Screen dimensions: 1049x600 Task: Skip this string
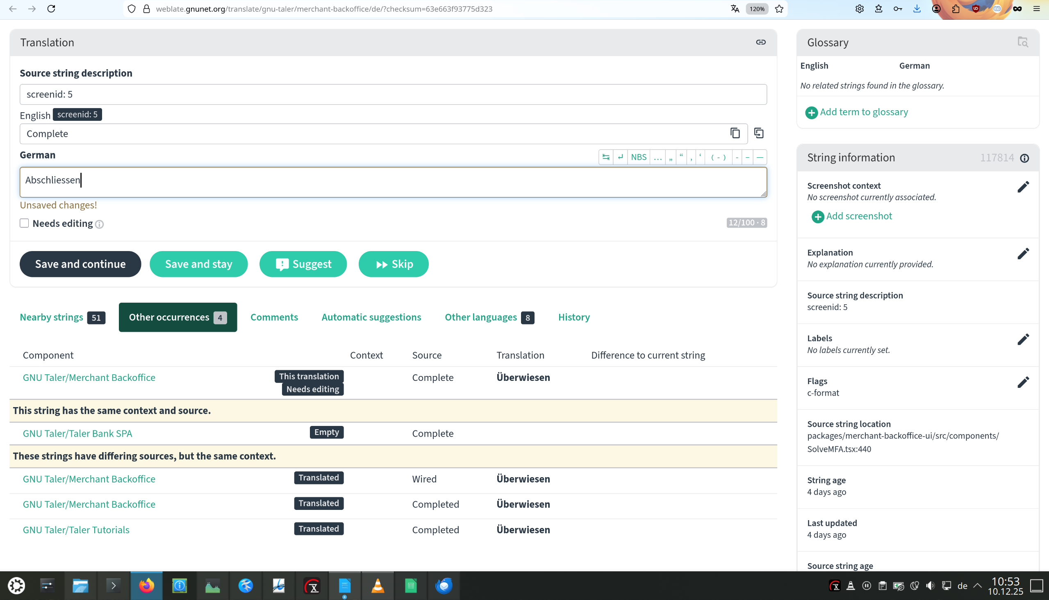pos(394,264)
